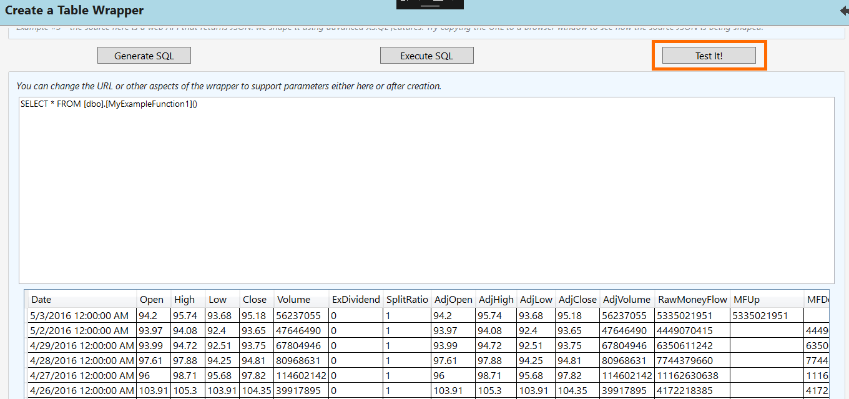Select Volume column value 114602142
The width and height of the screenshot is (849, 399).
click(x=302, y=375)
